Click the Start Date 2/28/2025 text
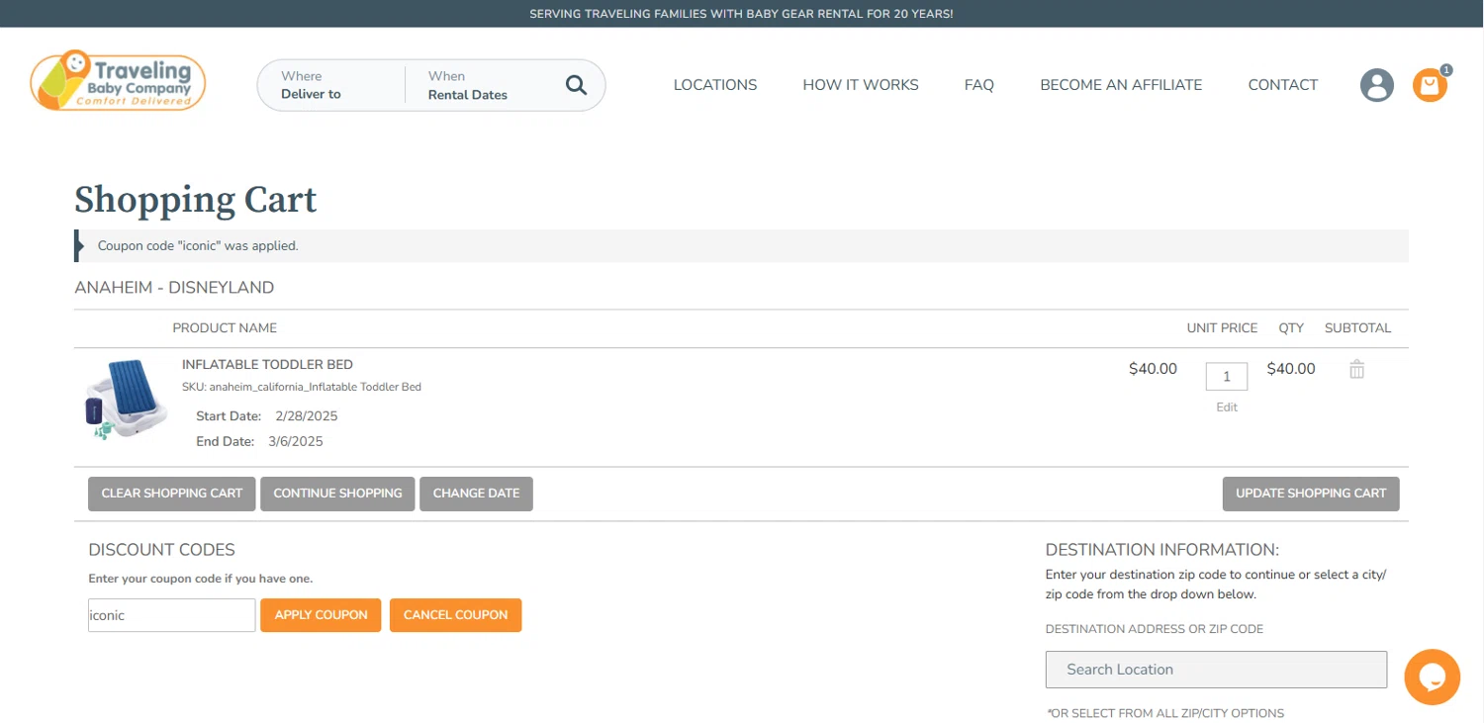The image size is (1484, 723). [267, 416]
